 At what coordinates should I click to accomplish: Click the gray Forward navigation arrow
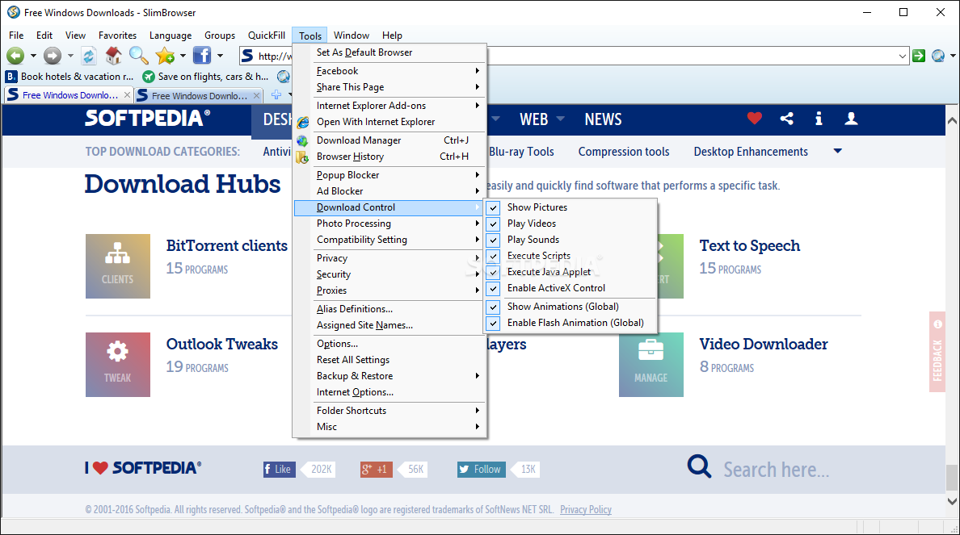click(x=53, y=56)
